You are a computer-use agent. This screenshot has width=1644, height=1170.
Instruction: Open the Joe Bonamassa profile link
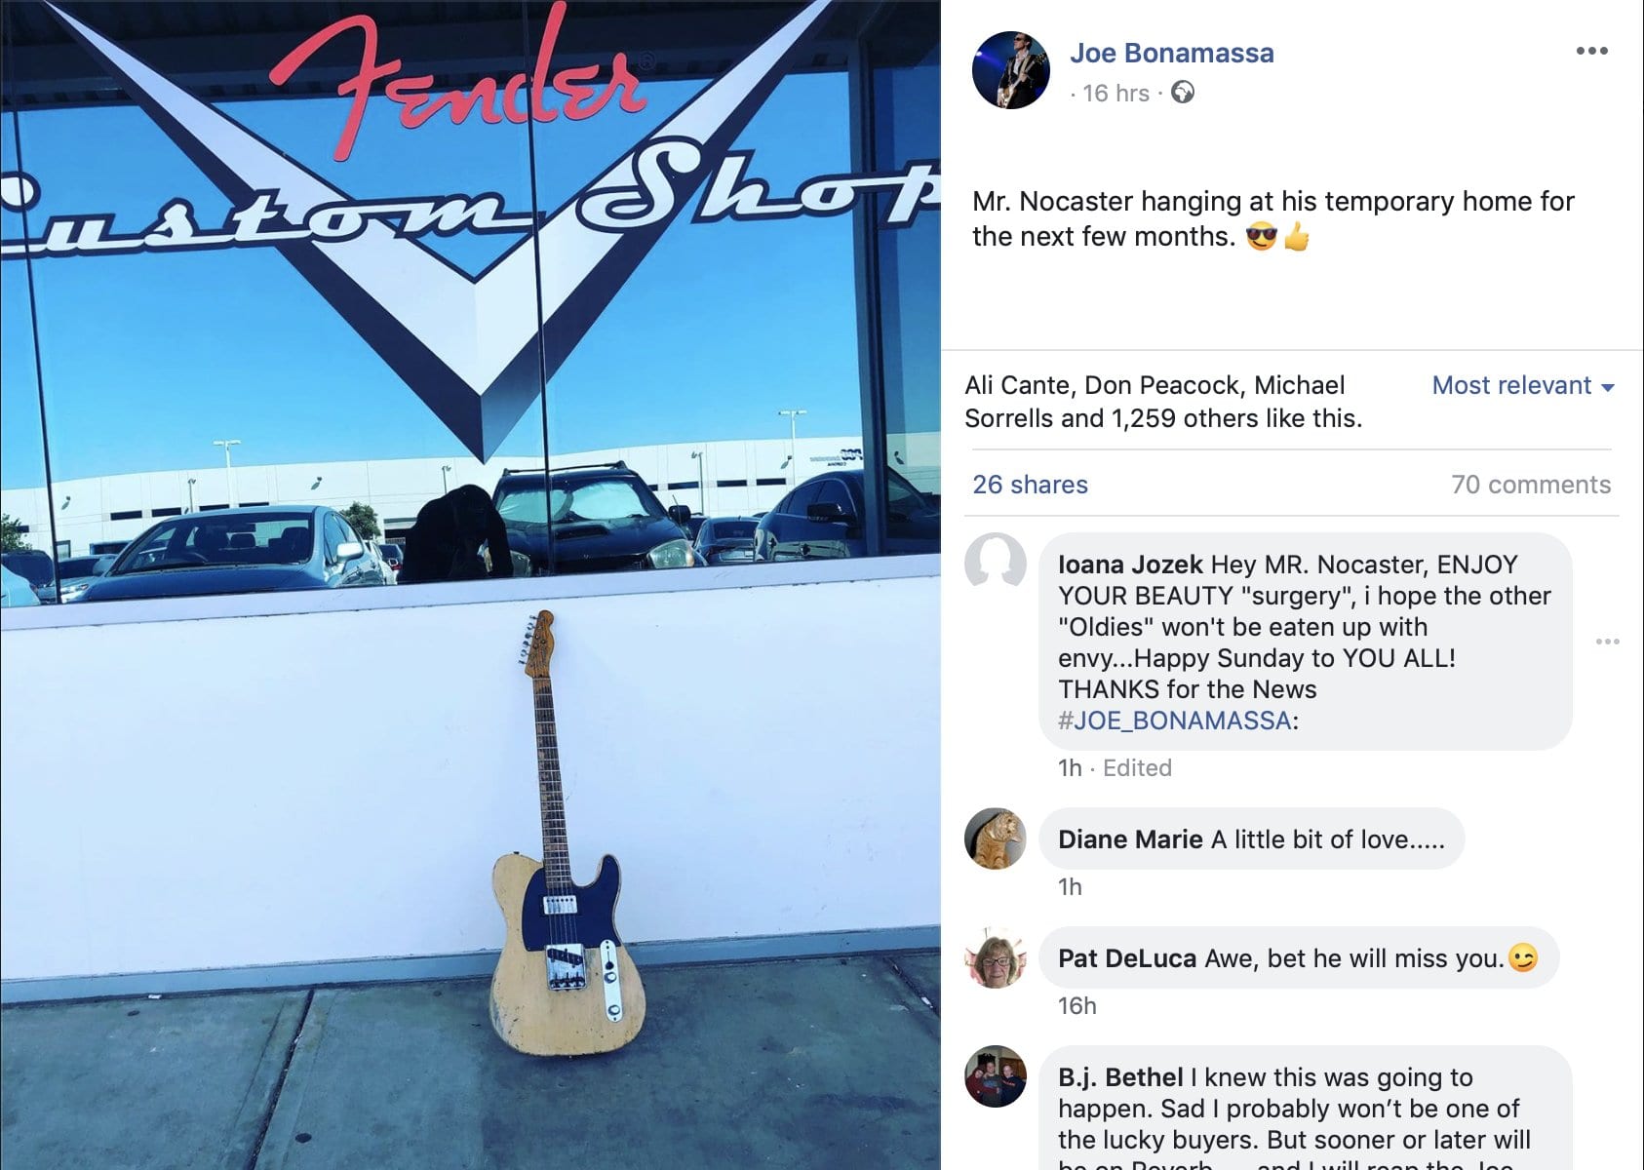coord(1171,53)
